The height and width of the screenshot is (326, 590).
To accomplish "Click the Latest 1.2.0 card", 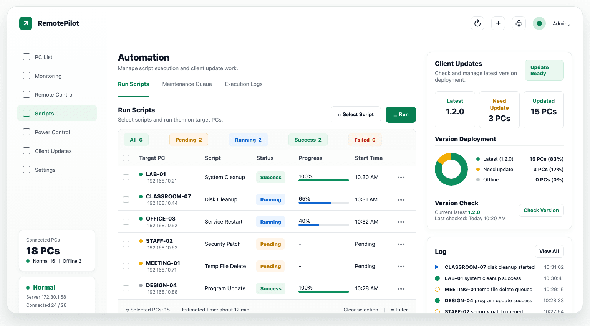I will coord(455,110).
